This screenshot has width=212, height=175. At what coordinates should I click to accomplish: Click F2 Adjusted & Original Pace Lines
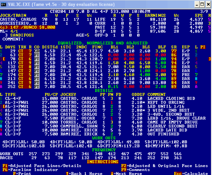point(165,166)
